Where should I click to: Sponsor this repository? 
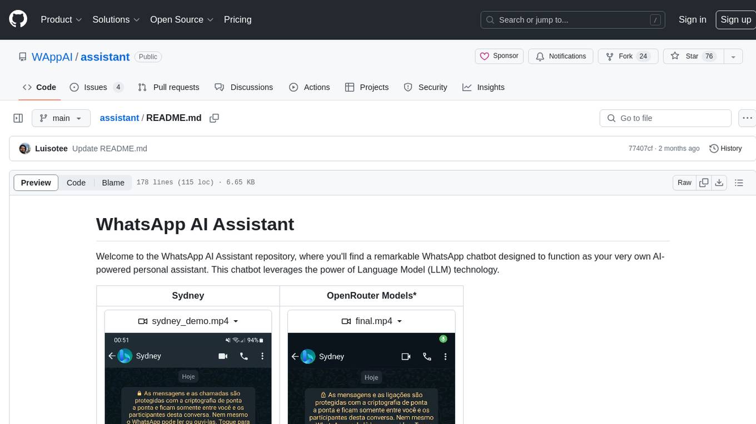click(x=499, y=56)
